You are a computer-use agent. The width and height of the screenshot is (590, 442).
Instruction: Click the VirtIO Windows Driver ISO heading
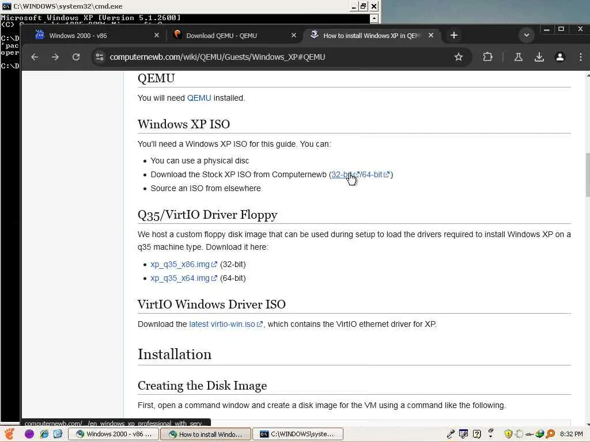[211, 304]
